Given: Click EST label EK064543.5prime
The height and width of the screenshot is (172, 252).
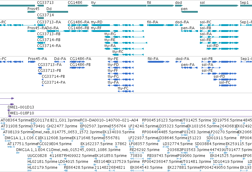Looking at the screenshot, I should pyautogui.click(x=146, y=168).
